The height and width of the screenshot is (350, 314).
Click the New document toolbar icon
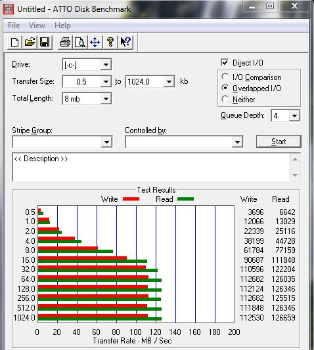[x=14, y=42]
